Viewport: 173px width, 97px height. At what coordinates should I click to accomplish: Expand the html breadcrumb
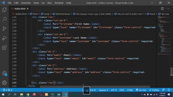click(34, 14)
